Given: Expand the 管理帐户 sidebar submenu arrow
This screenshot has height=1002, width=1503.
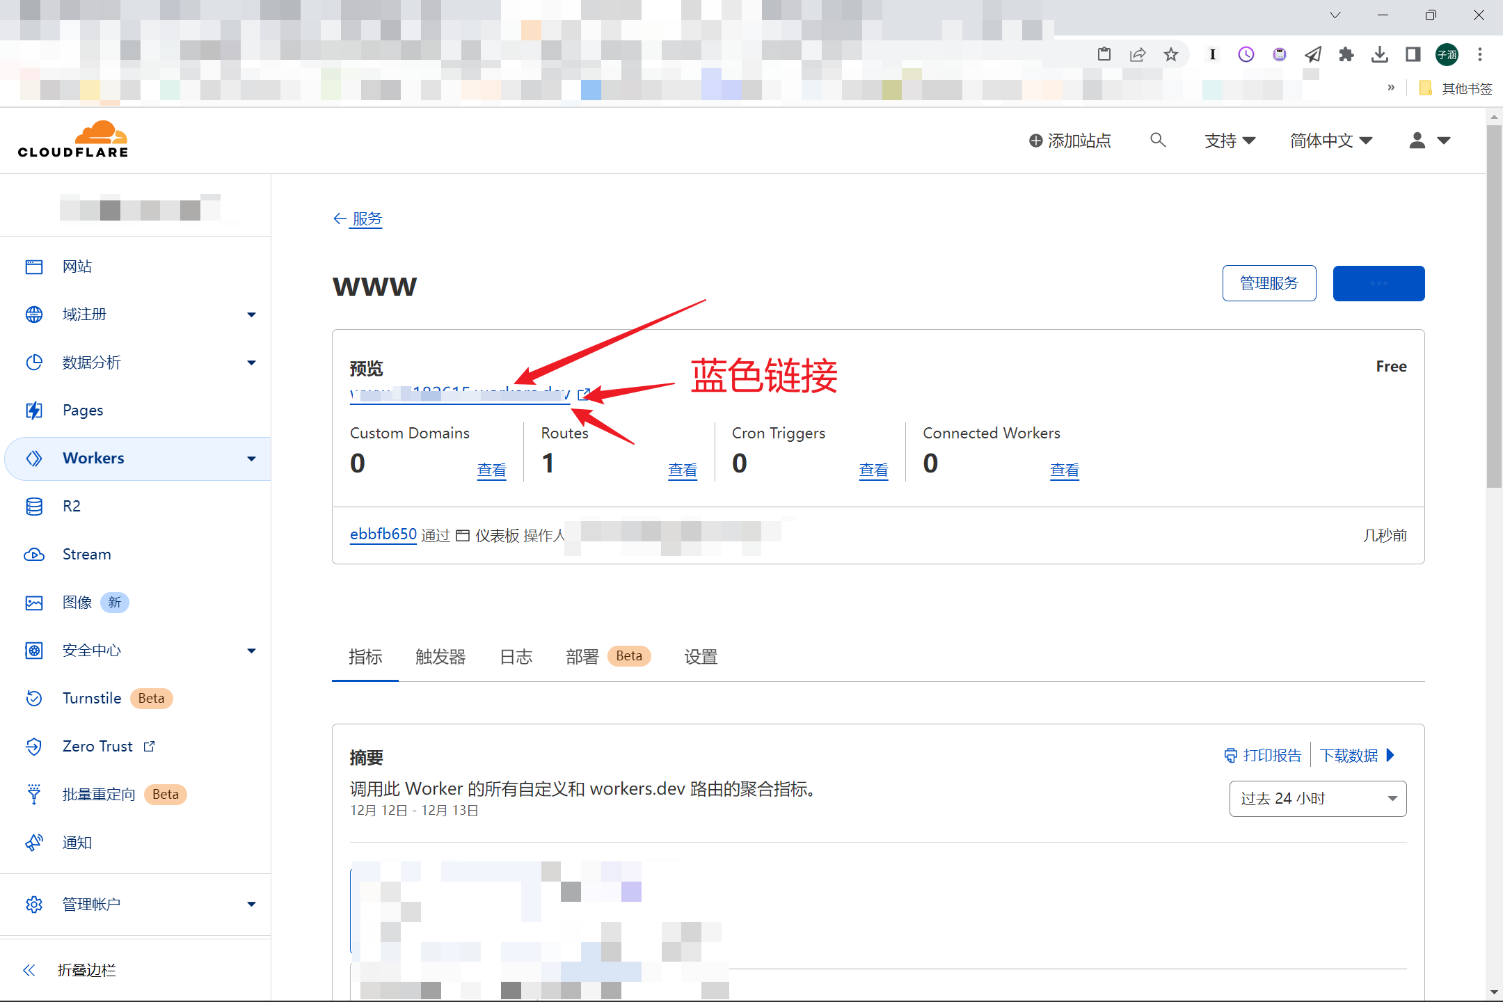Looking at the screenshot, I should [x=251, y=905].
